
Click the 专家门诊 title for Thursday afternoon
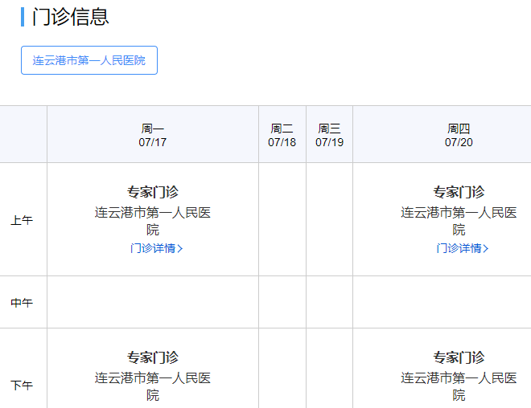pyautogui.click(x=459, y=357)
